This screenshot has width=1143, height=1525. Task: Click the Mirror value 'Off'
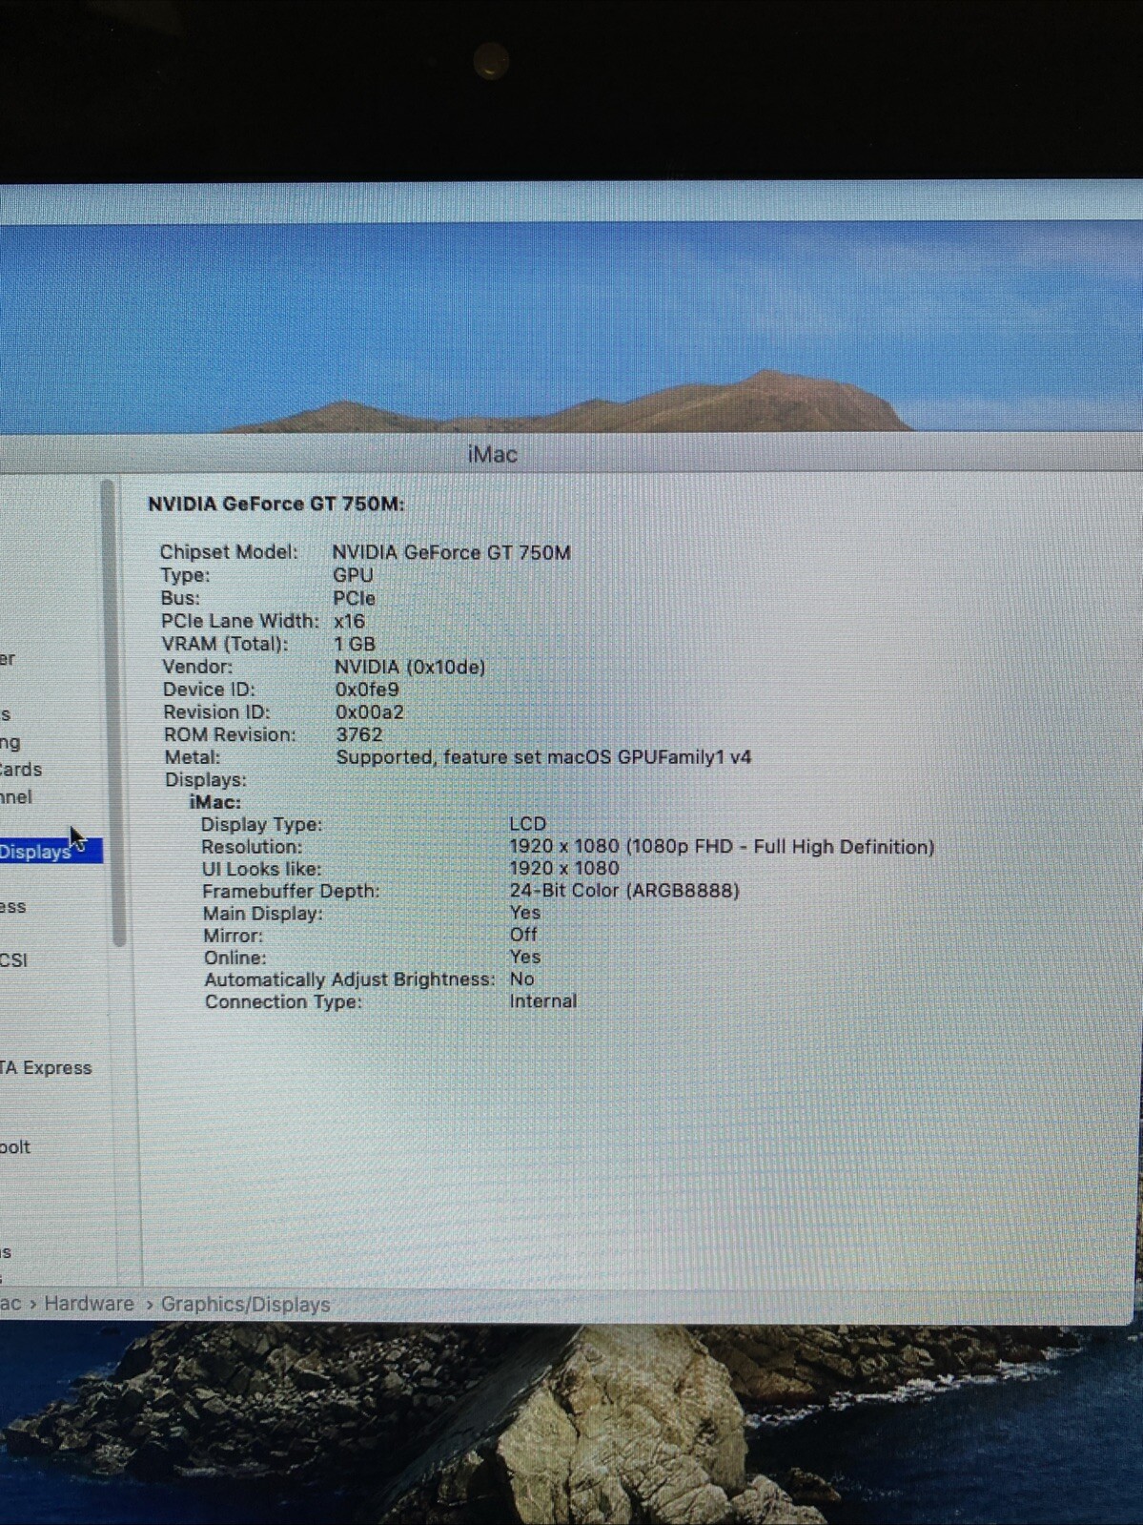tap(523, 935)
